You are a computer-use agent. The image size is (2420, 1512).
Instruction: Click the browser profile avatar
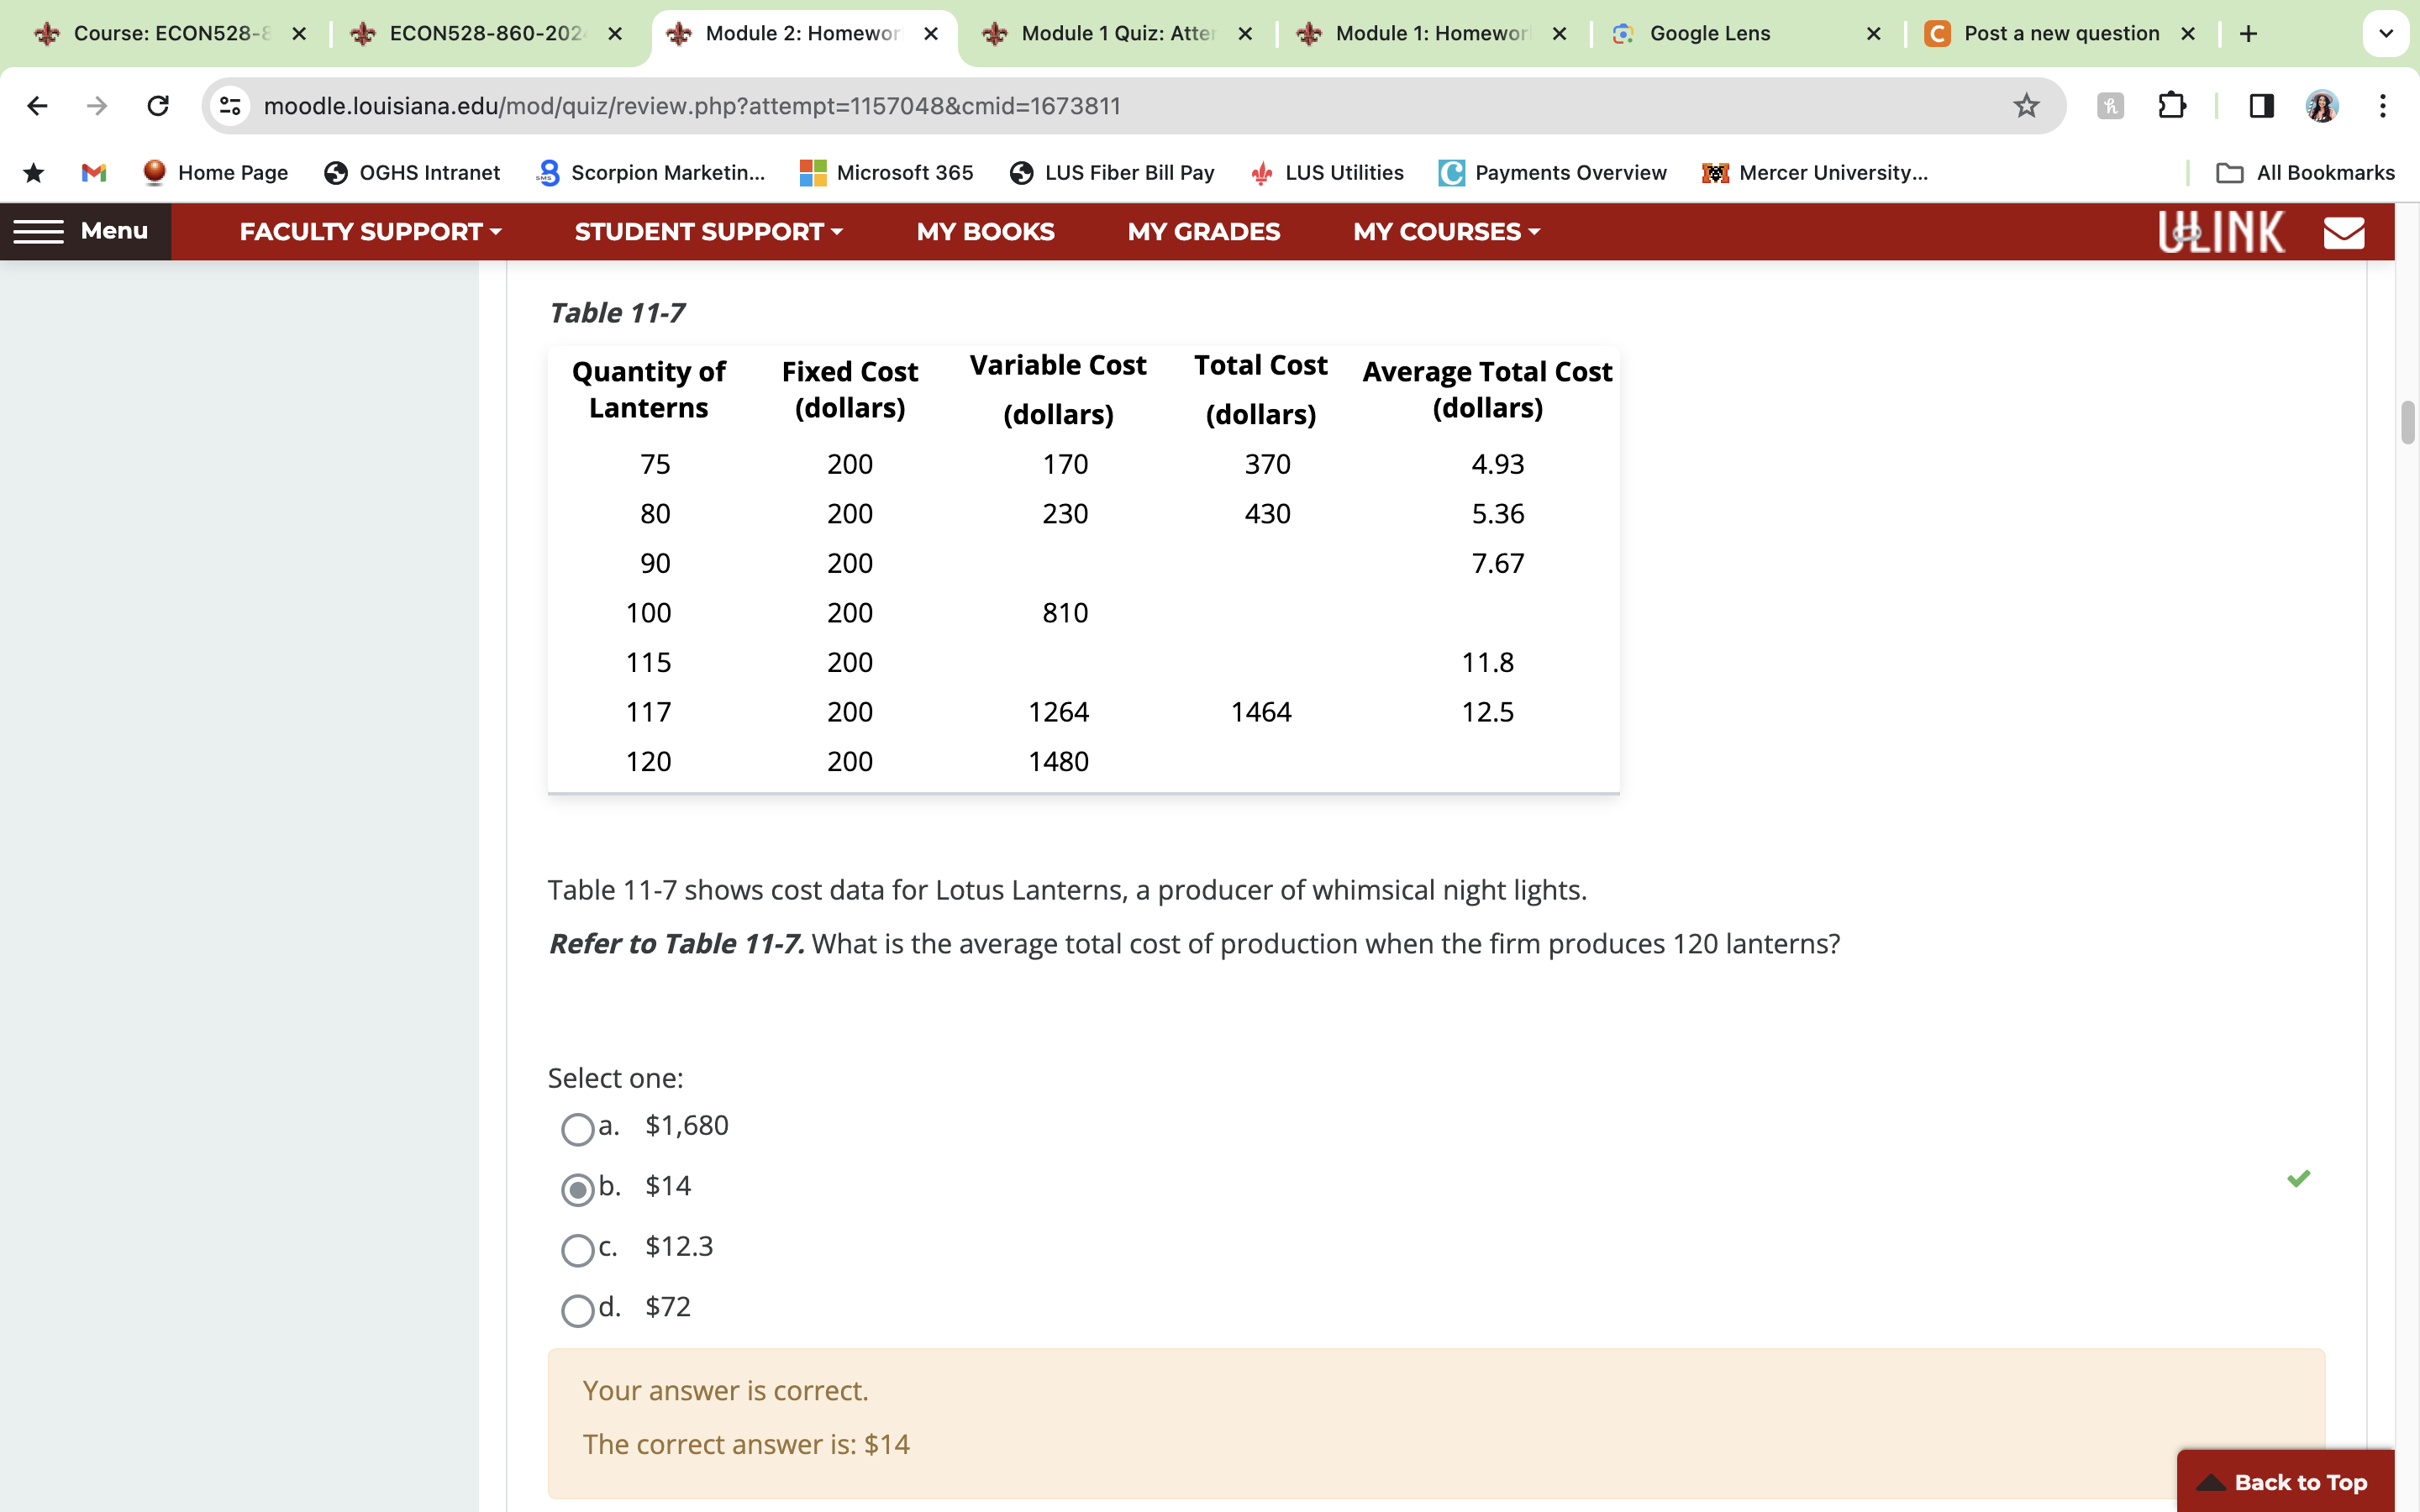point(2322,105)
